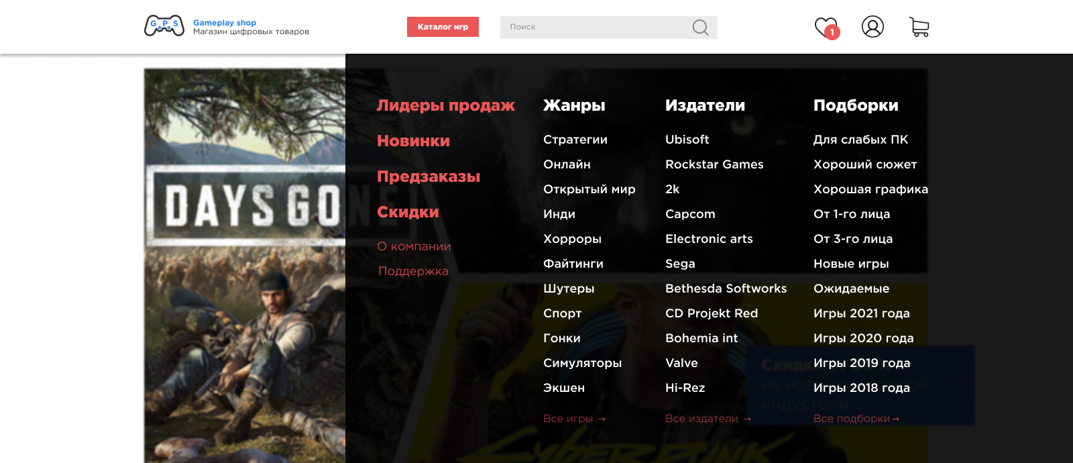1073x463 pixels.
Task: Open the wishlist heart icon
Action: pos(826,28)
